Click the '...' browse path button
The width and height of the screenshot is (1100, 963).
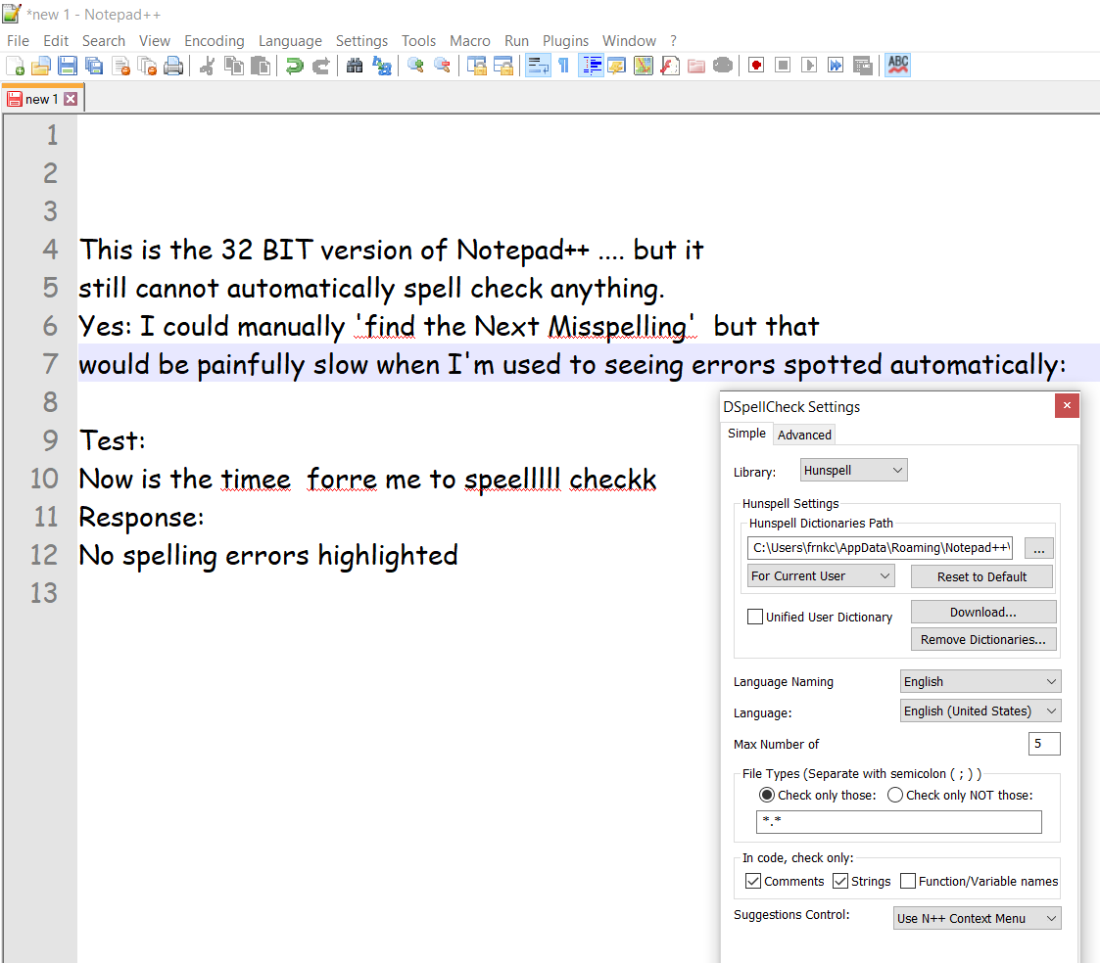tap(1039, 548)
